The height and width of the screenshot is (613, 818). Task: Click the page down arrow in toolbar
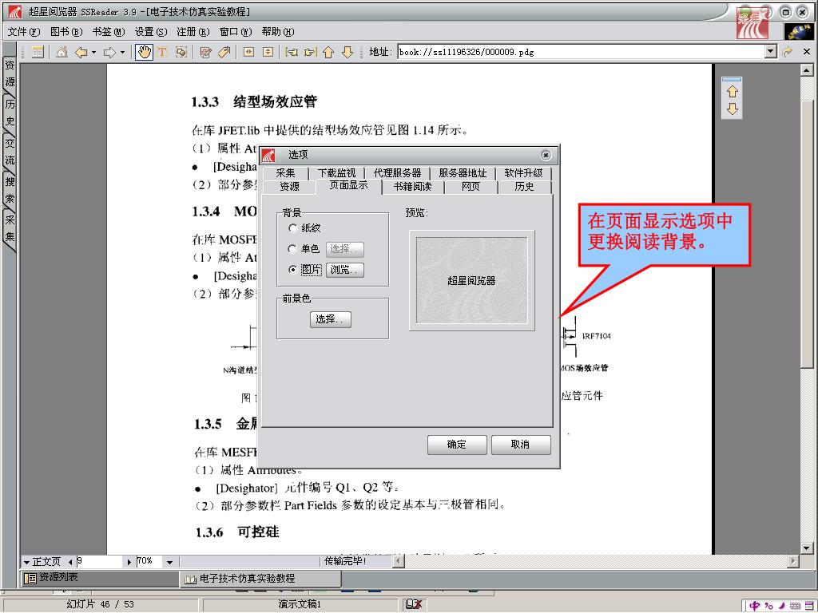(x=347, y=52)
